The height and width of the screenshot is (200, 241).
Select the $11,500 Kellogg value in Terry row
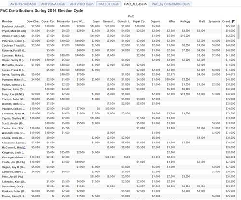(x=185, y=94)
